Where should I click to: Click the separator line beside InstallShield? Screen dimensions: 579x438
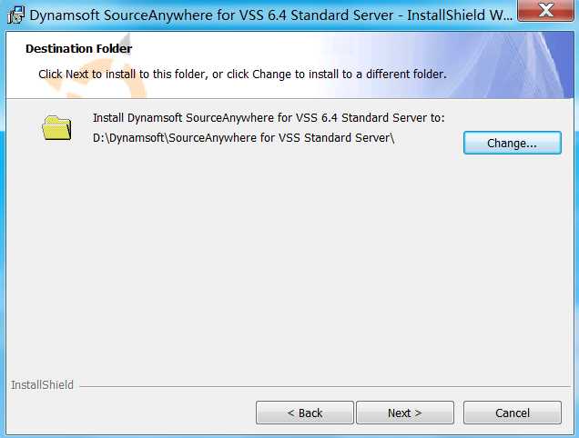319,386
